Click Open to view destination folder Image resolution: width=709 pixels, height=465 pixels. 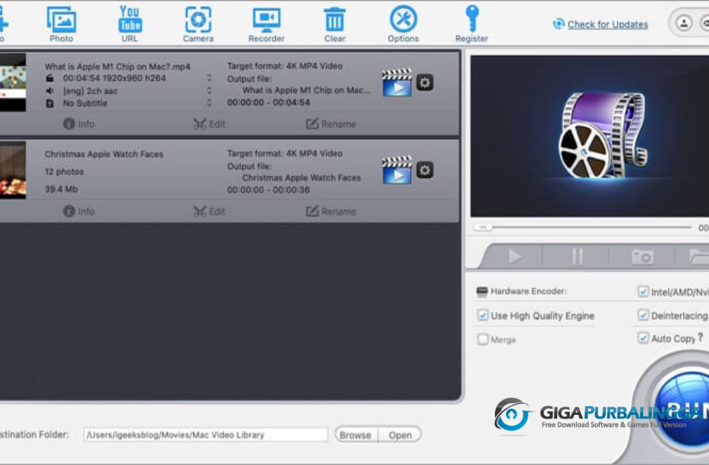tap(399, 435)
